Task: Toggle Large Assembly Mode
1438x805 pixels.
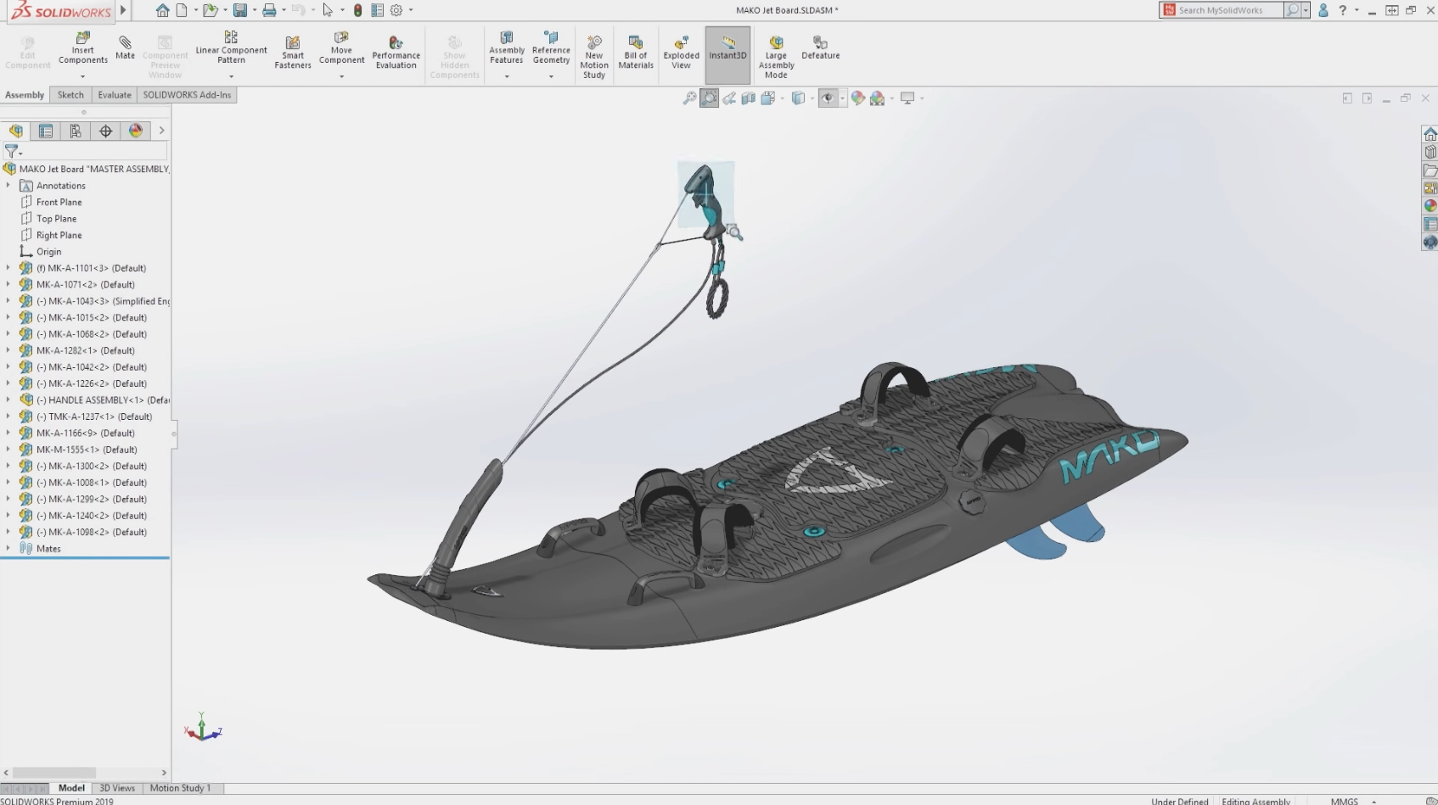Action: coord(776,53)
